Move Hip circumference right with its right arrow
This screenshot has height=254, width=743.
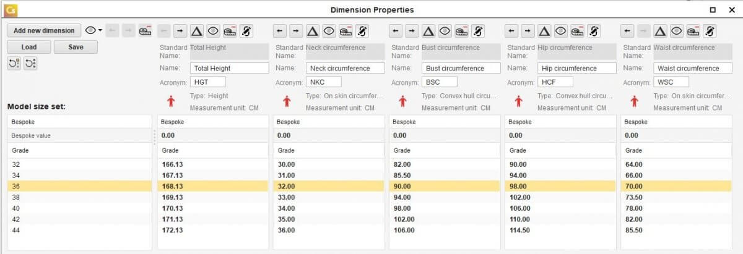pyautogui.click(x=528, y=30)
